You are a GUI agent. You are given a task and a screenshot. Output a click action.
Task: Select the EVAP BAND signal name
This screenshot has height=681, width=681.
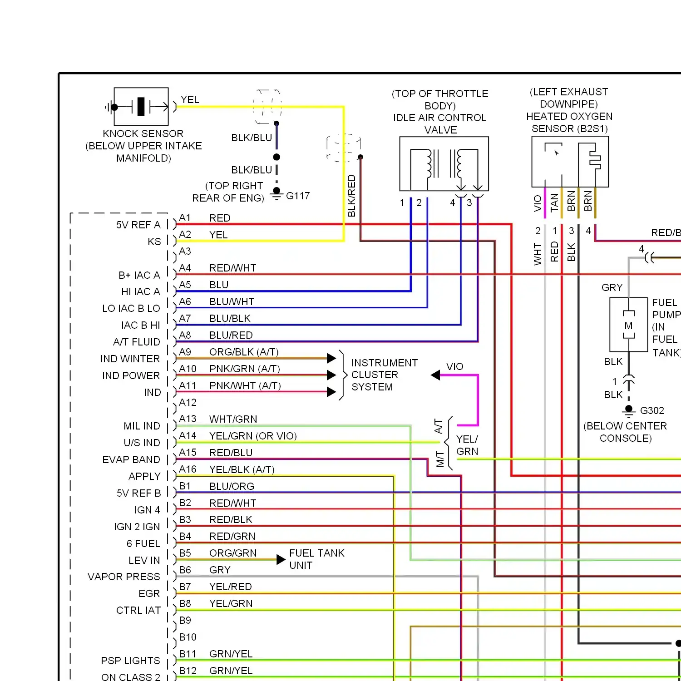[131, 459]
